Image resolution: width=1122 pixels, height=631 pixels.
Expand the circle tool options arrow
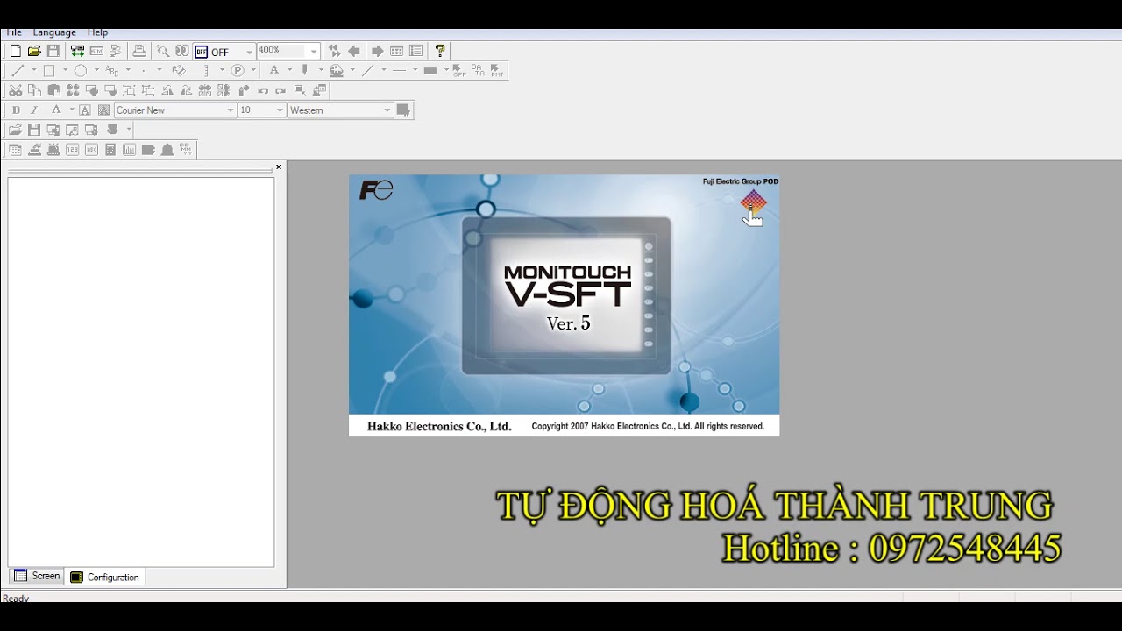pos(96,70)
